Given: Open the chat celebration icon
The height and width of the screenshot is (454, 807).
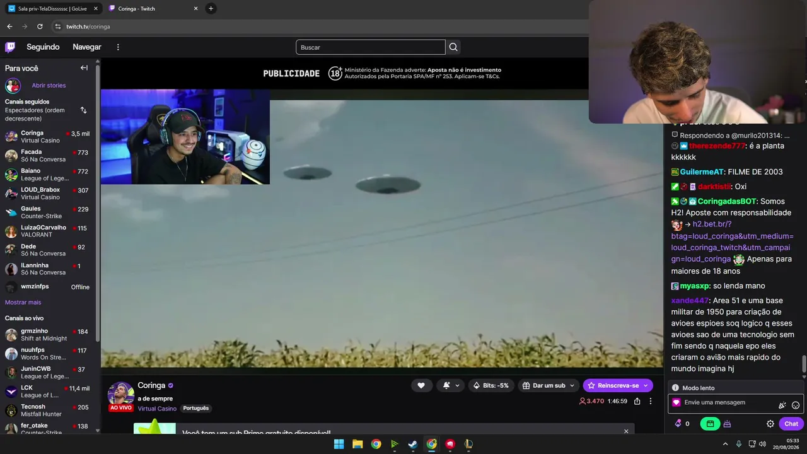Looking at the screenshot, I should pos(782,405).
